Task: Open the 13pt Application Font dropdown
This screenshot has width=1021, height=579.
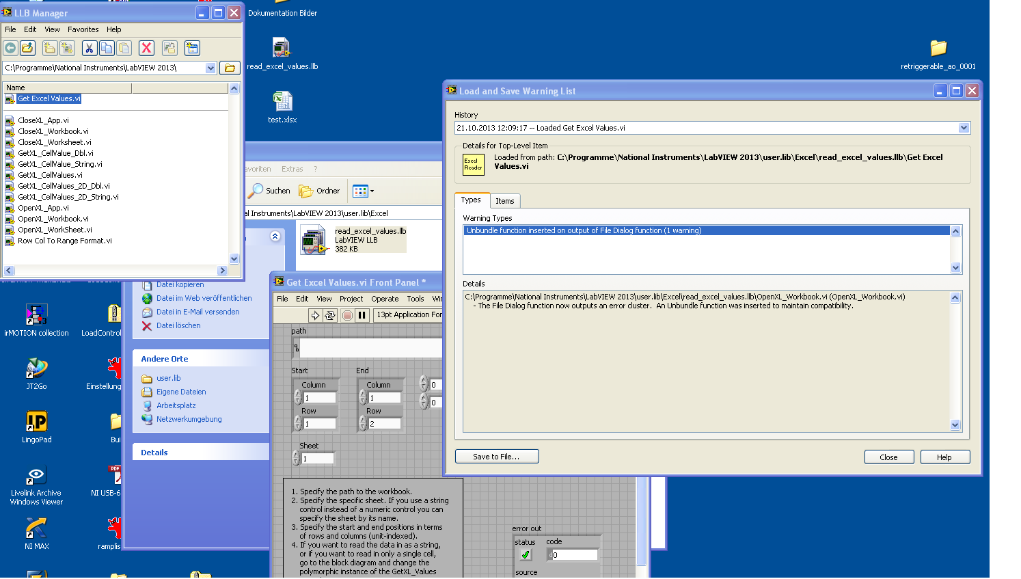Action: tap(408, 315)
